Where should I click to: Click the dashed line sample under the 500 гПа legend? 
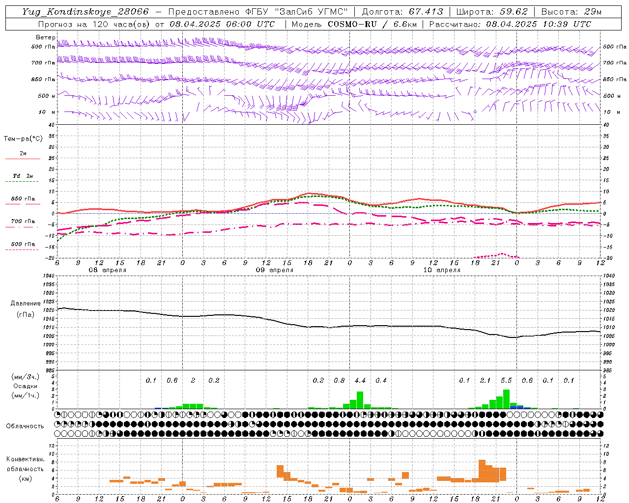[22, 250]
